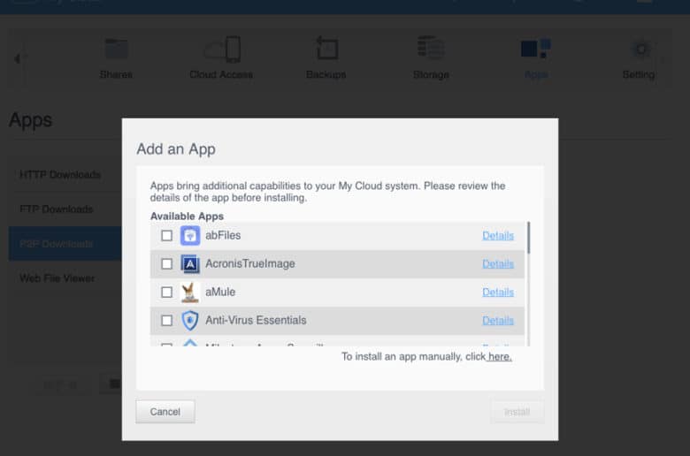This screenshot has width=690, height=456.
Task: Click the aMule app name
Action: (x=220, y=292)
